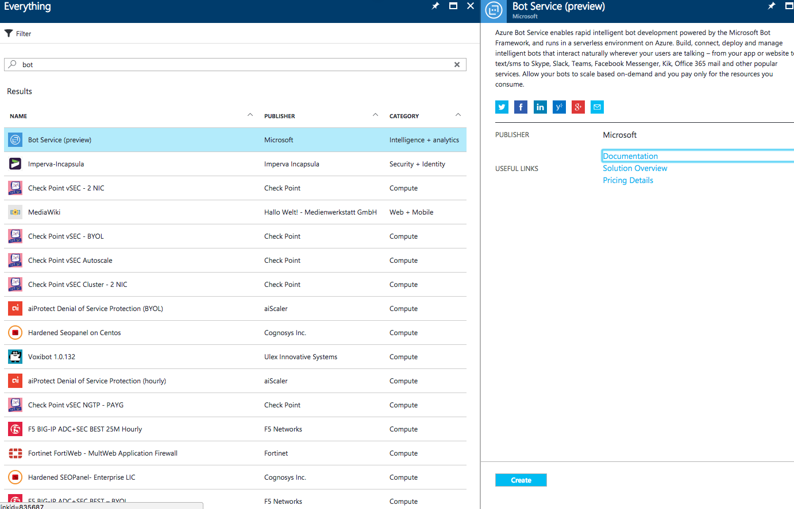Click the Imperva-Incapsula row icon
The height and width of the screenshot is (509, 794).
point(16,164)
